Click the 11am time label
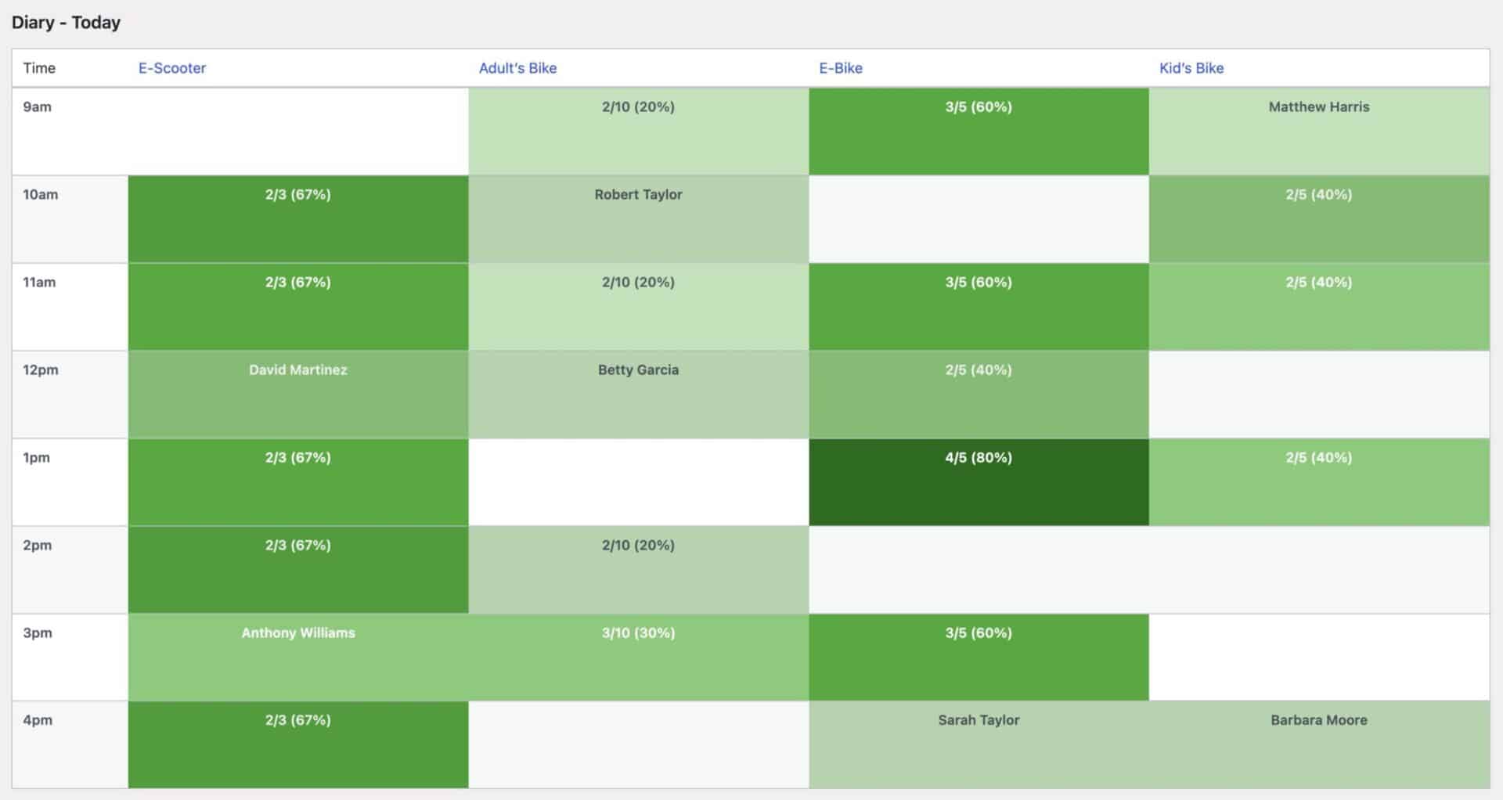 pos(39,283)
